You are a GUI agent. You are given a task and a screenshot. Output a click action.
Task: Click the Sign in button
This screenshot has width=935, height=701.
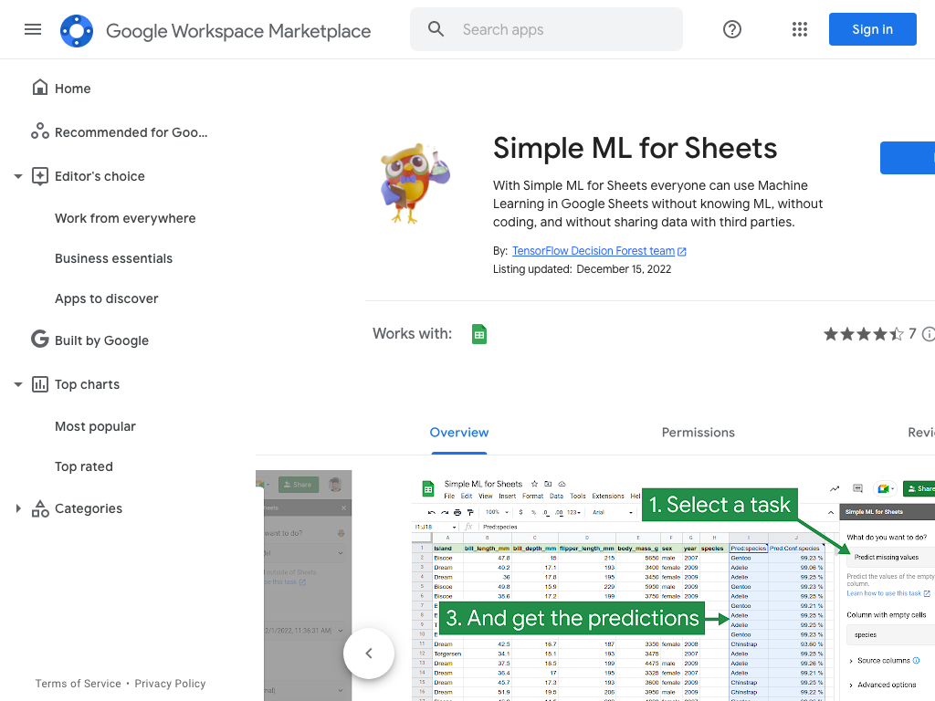click(x=872, y=29)
